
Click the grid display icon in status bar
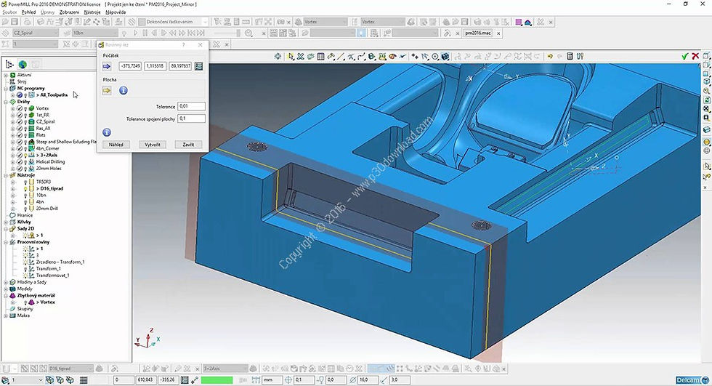(84, 379)
